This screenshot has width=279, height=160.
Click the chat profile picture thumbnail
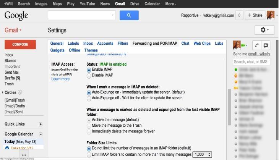pos(237,45)
